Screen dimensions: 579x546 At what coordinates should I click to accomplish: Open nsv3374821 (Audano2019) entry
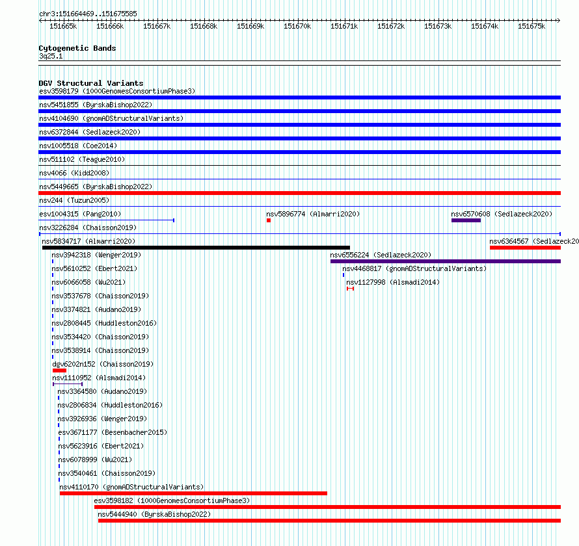point(96,309)
